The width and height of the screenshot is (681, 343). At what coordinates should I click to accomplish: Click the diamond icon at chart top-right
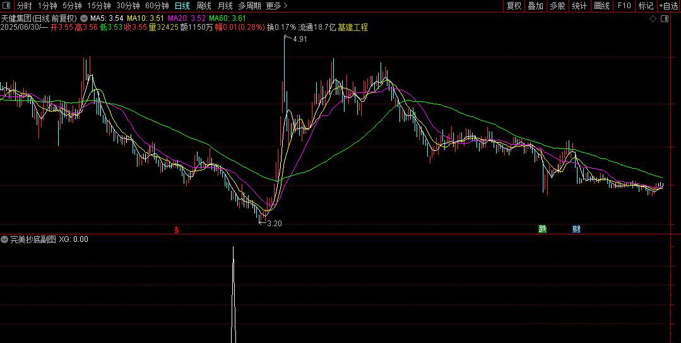coord(653,19)
